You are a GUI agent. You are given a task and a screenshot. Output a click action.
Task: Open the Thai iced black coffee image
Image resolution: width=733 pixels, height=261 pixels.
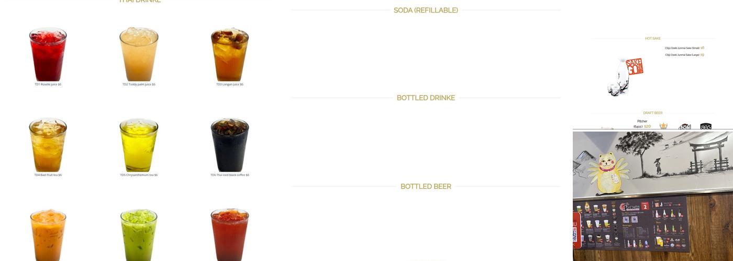click(230, 145)
